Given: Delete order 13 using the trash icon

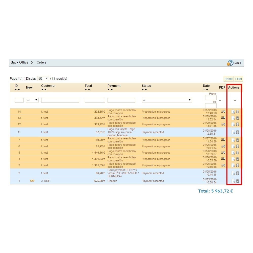Looking at the screenshot, I should coord(238,118).
